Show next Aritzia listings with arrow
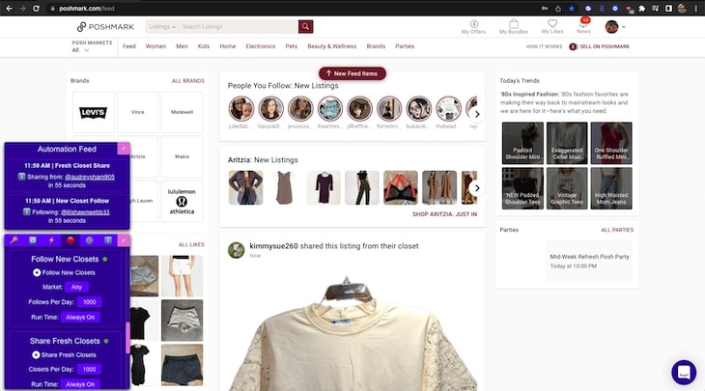The image size is (705, 391). coord(477,188)
